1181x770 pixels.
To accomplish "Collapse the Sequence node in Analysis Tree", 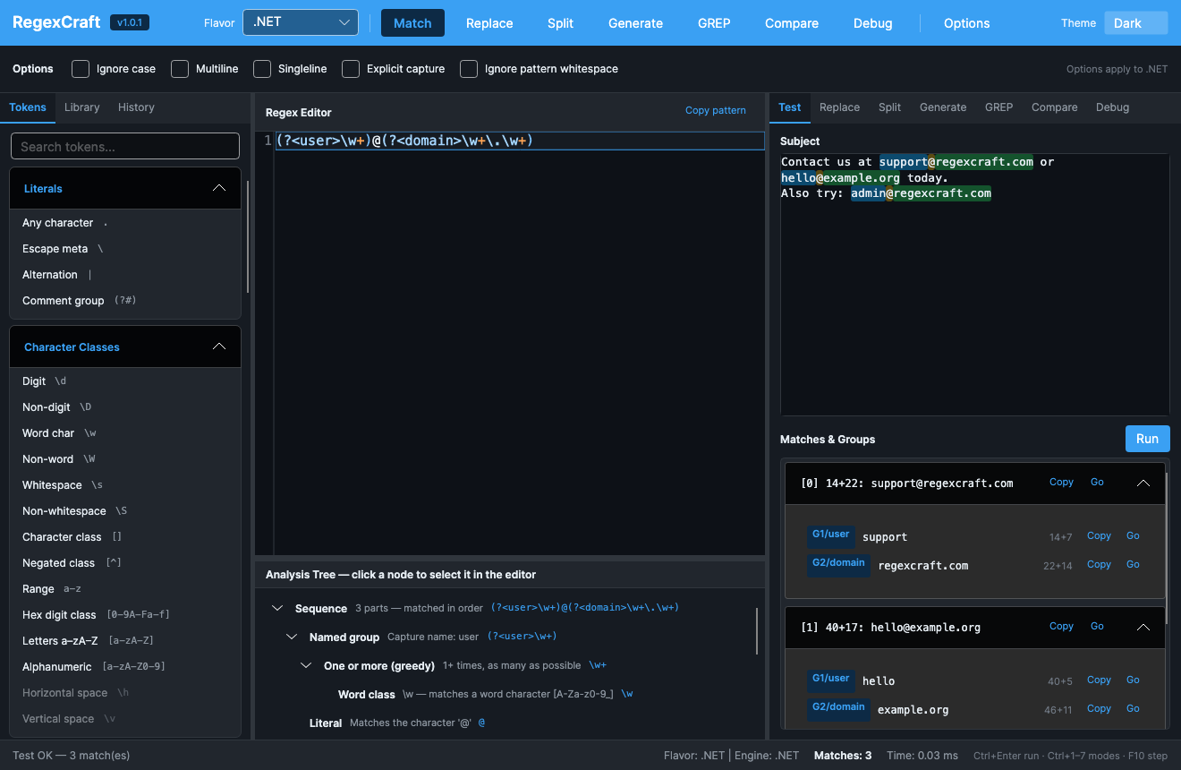I will pyautogui.click(x=277, y=608).
